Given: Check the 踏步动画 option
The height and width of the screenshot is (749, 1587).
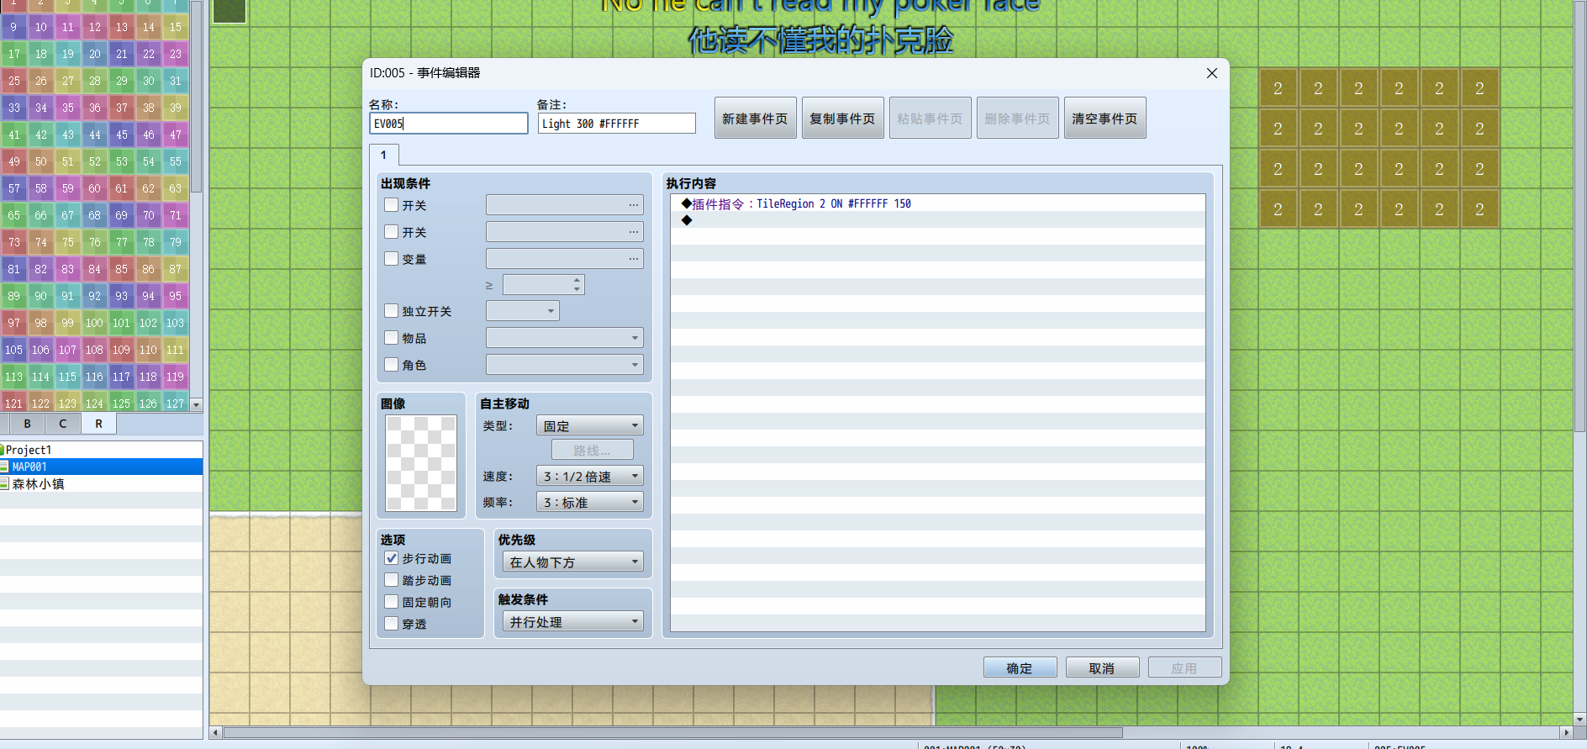Looking at the screenshot, I should 391,579.
